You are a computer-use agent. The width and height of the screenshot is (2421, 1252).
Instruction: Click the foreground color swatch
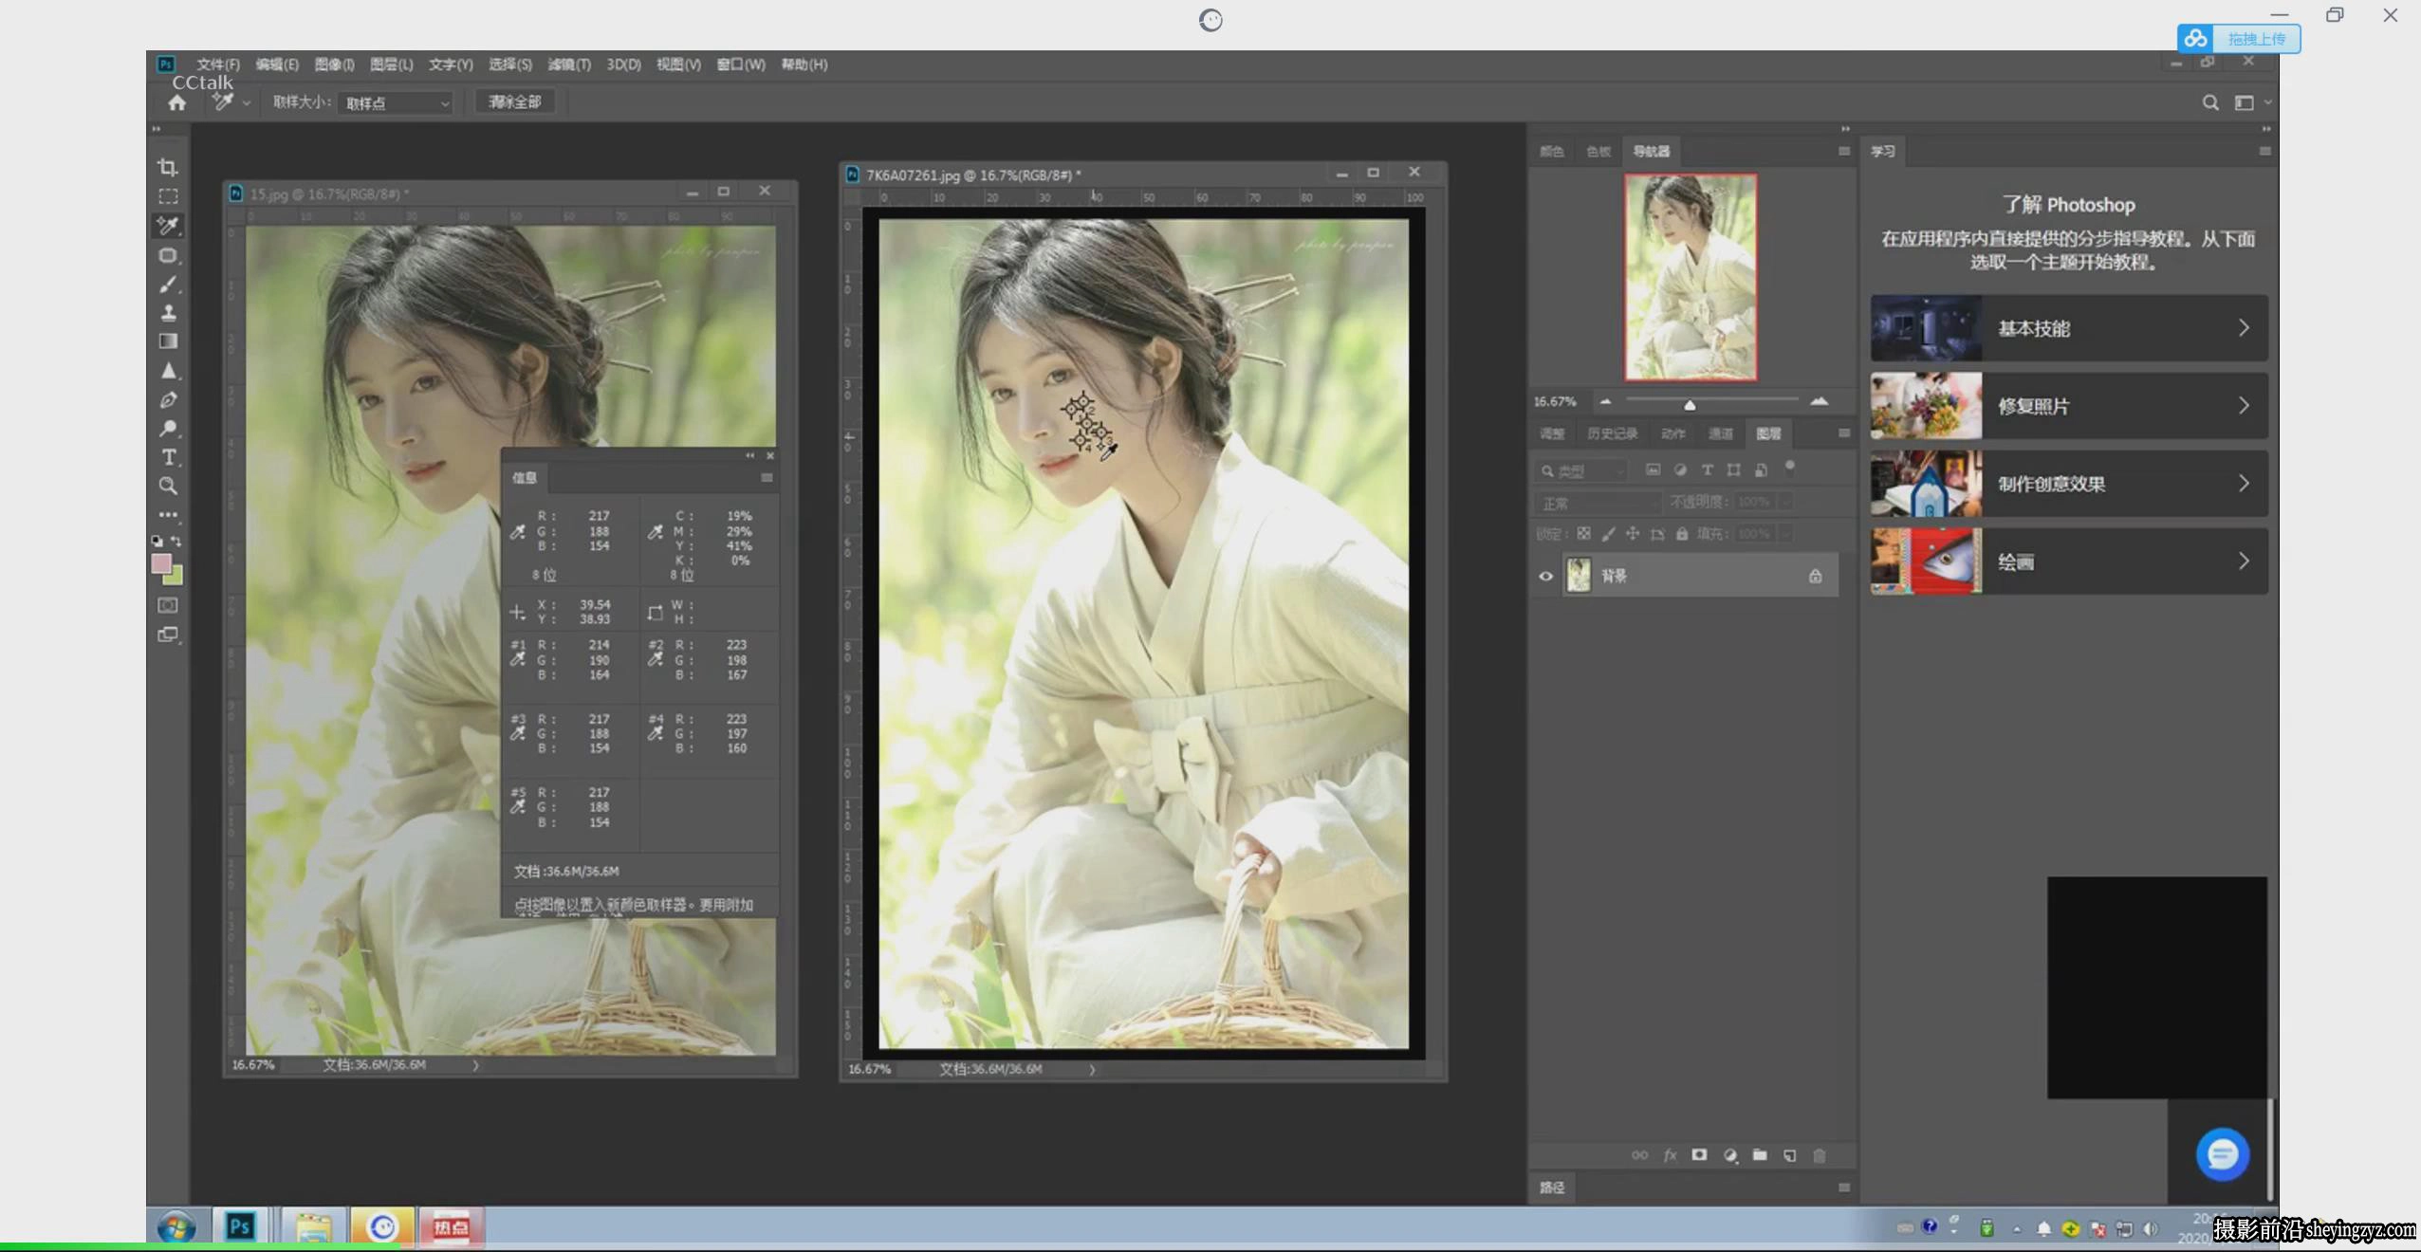point(161,564)
